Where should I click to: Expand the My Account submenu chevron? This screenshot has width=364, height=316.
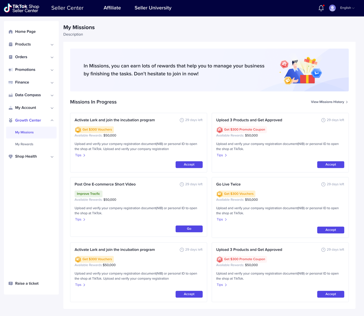click(52, 108)
